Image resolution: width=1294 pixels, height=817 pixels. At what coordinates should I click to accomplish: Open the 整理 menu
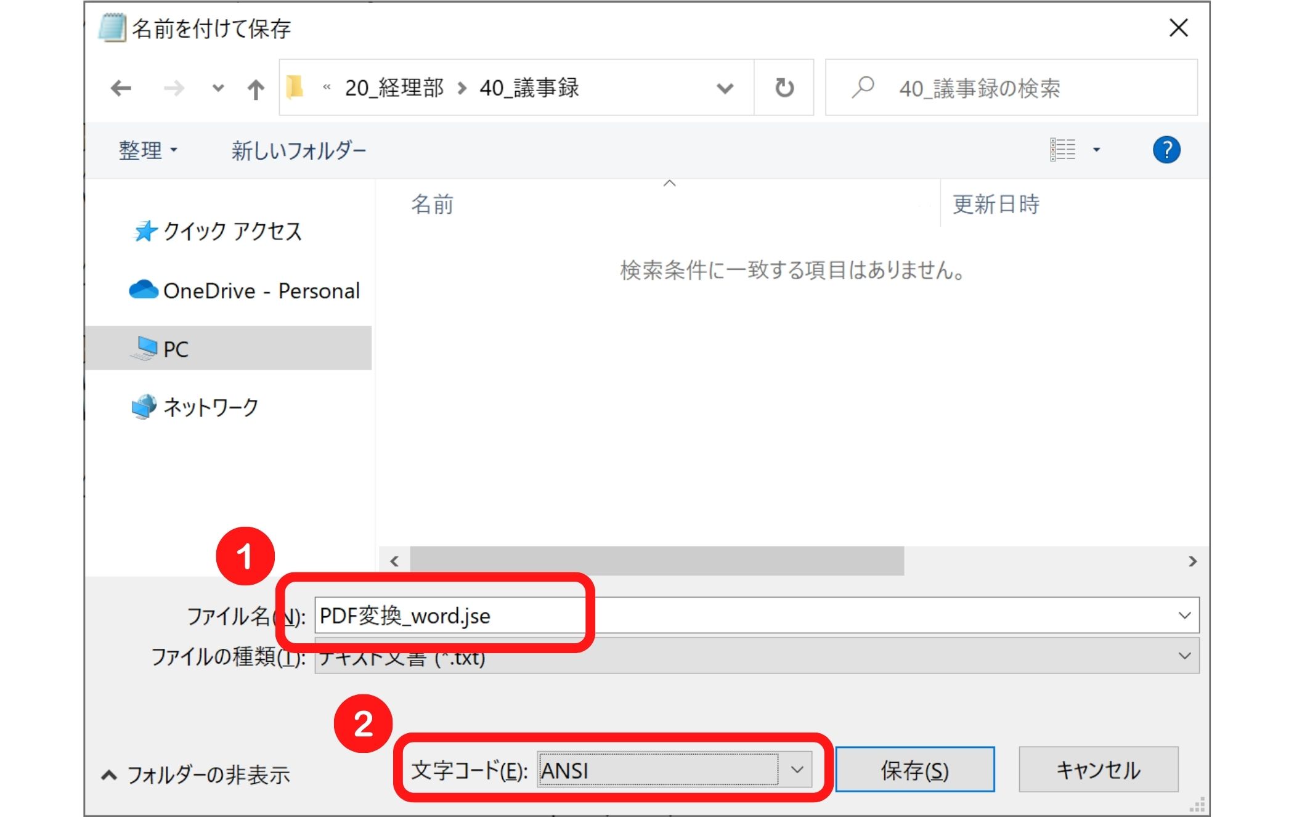(148, 150)
